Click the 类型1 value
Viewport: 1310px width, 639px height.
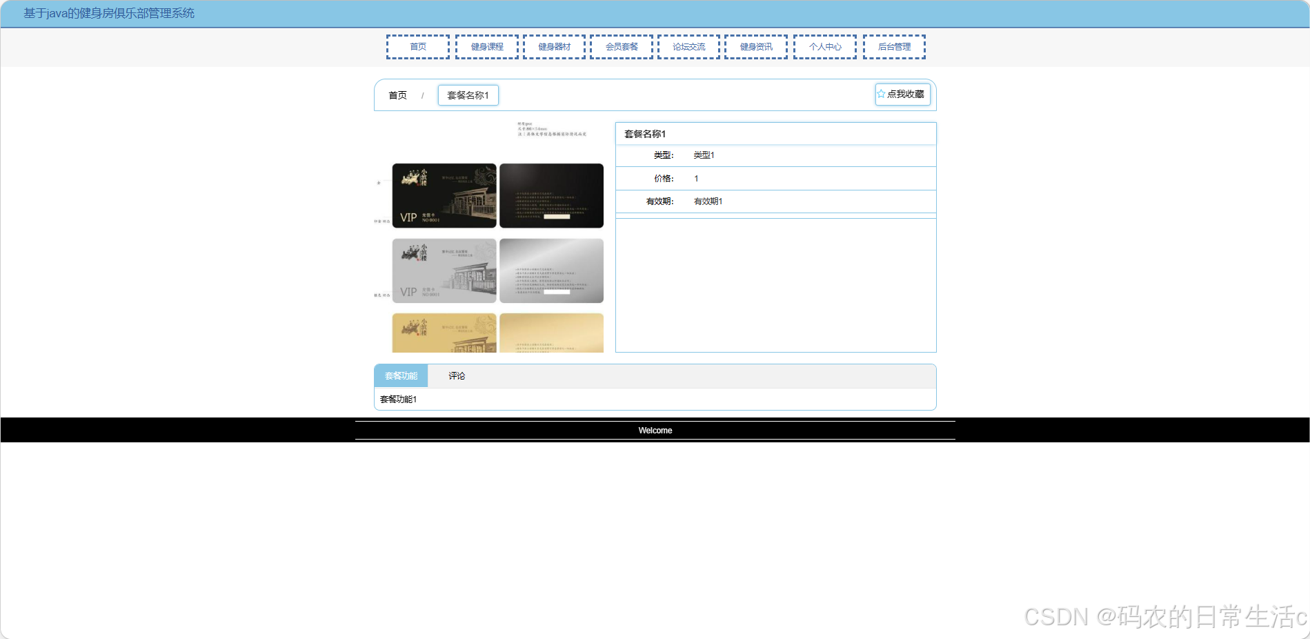point(704,155)
